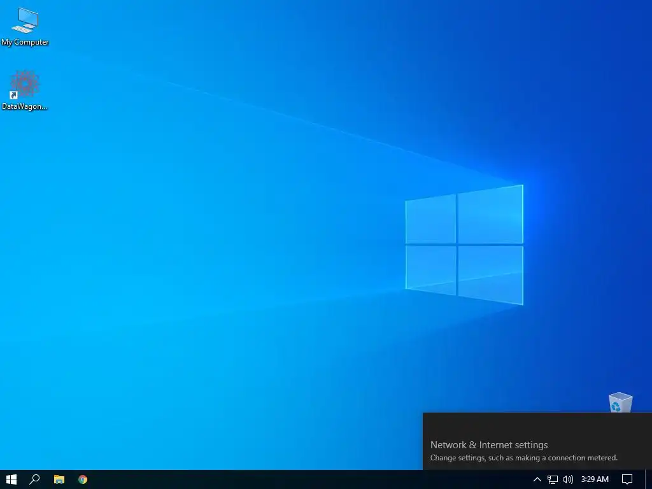
Task: Show hidden tray icons chevron
Action: coord(537,479)
